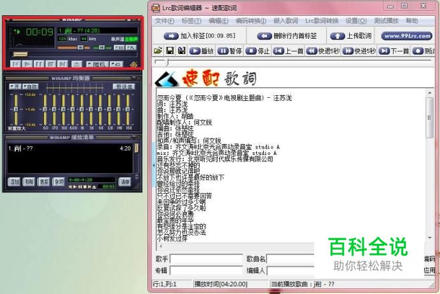Click Winamp seek bar handle
Screen dimensions: 440x294
coord(20,54)
